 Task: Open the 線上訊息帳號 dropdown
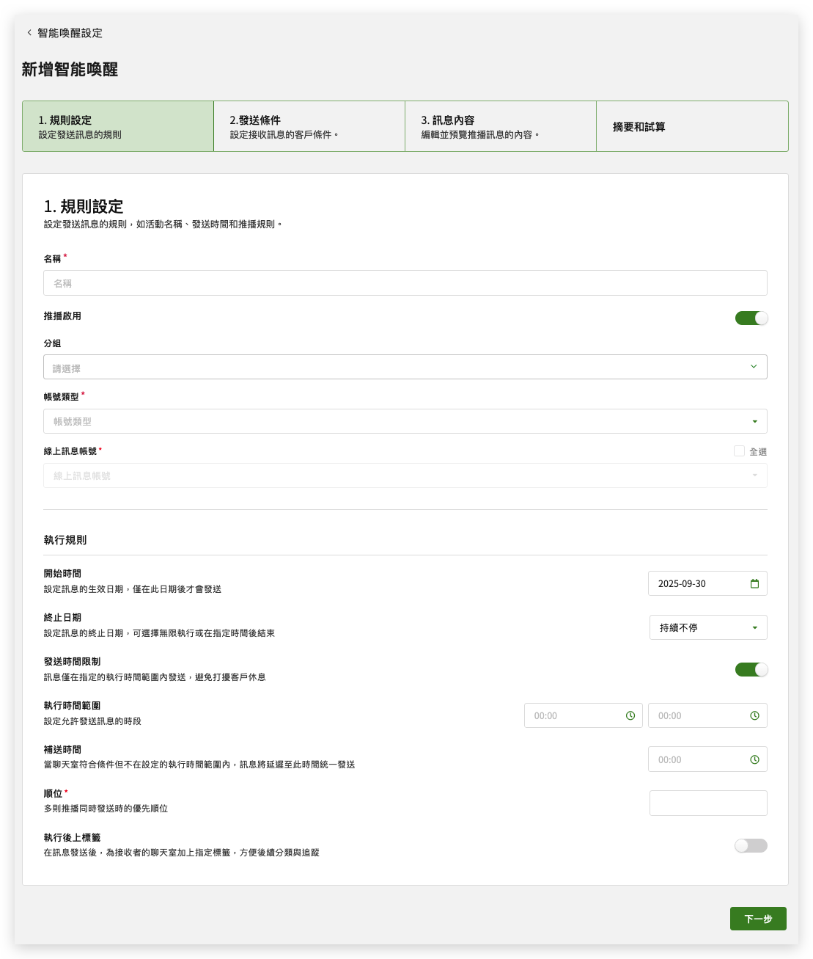pos(405,475)
